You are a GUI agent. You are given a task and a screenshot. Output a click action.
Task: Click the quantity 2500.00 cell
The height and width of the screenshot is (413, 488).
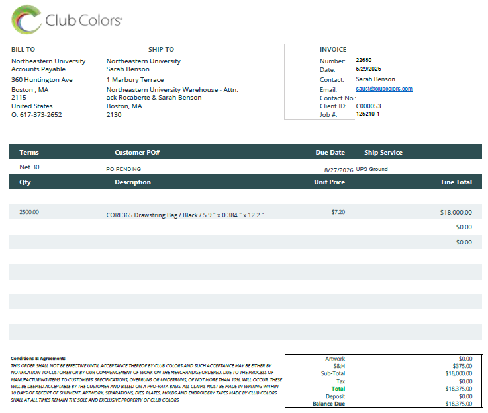[29, 212]
